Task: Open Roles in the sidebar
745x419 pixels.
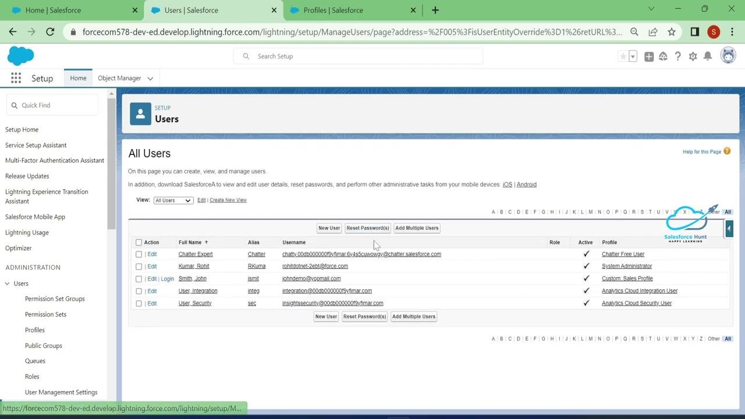Action: pos(32,377)
